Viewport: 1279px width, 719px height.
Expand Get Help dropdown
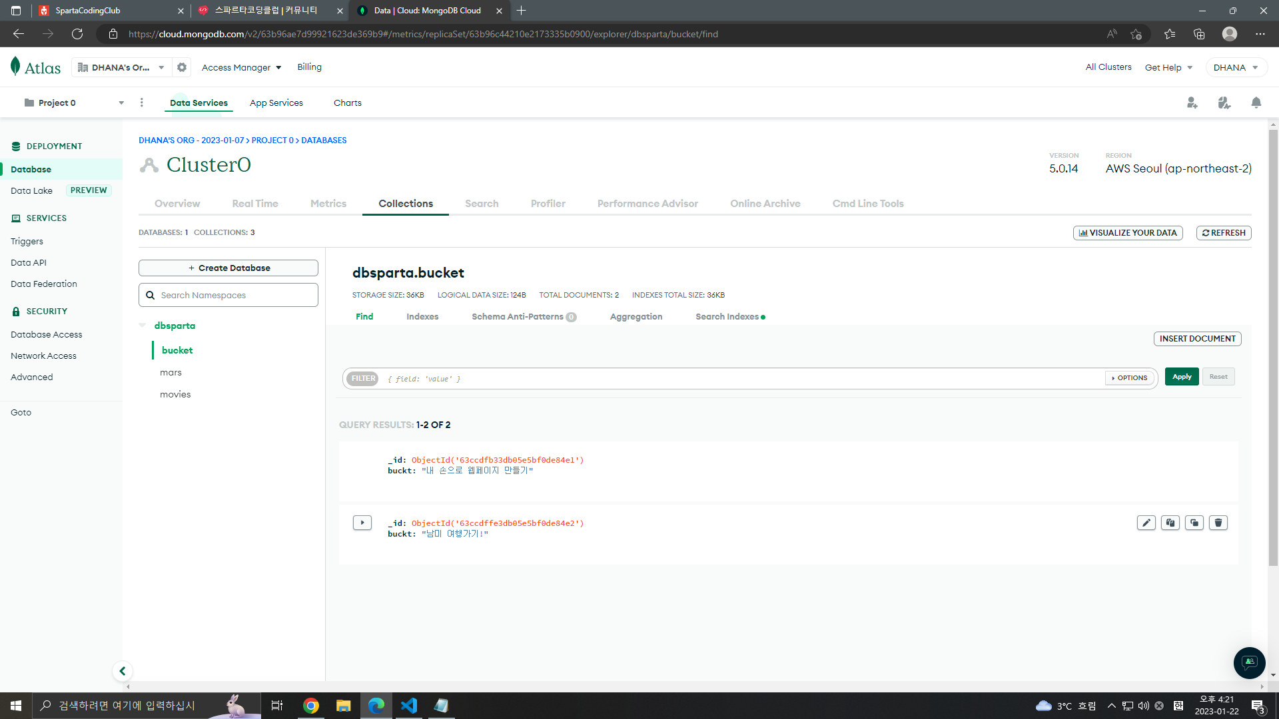tap(1169, 67)
